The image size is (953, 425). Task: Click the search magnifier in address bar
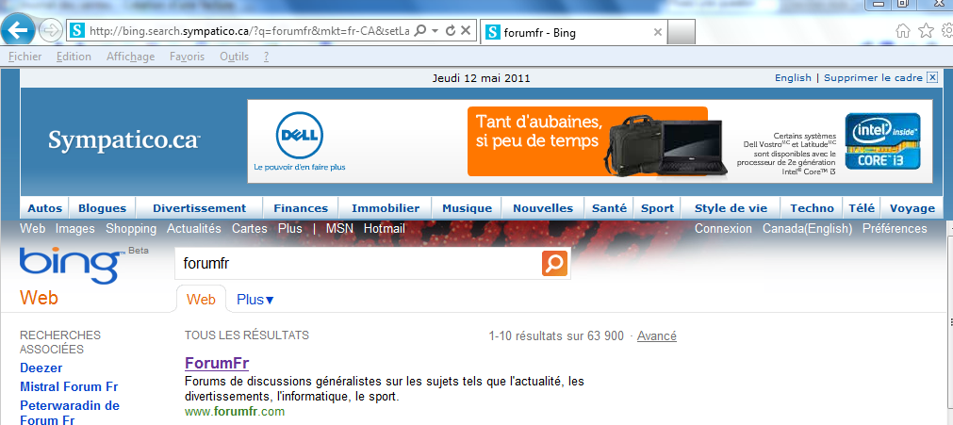(x=419, y=30)
